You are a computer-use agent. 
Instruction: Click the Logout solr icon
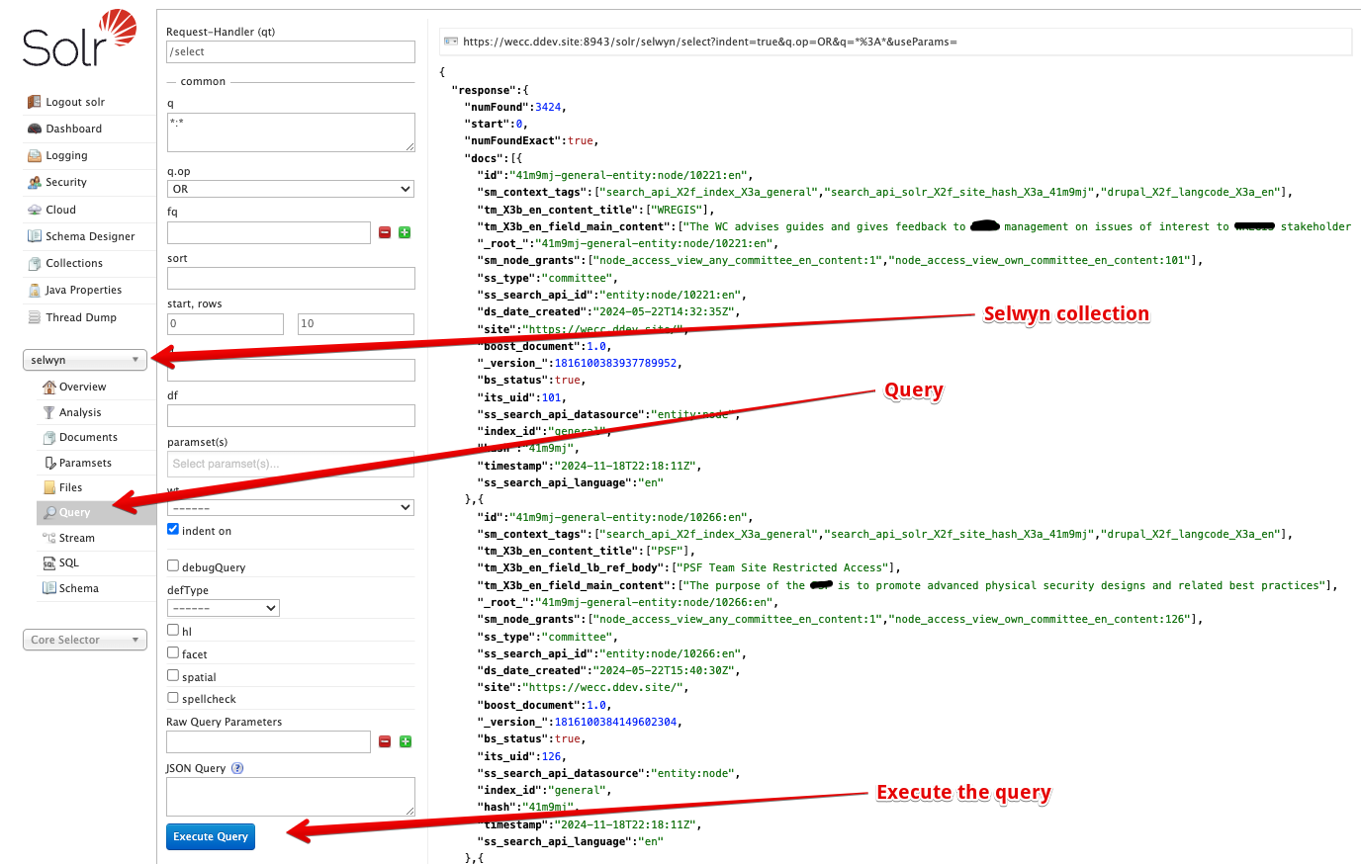(36, 102)
